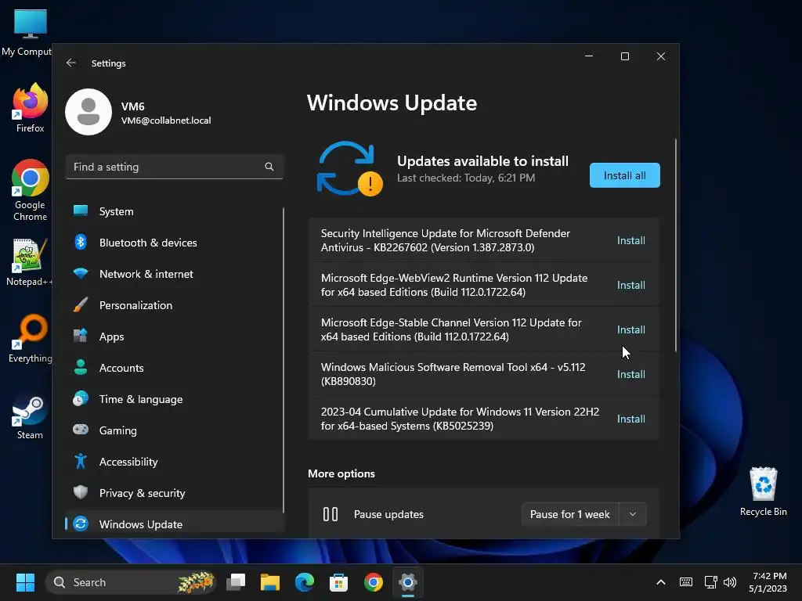Select the Everything desktop shortcut
This screenshot has height=601, width=802.
[x=30, y=338]
